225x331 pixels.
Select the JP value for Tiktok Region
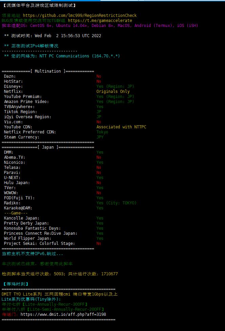point(99,112)
